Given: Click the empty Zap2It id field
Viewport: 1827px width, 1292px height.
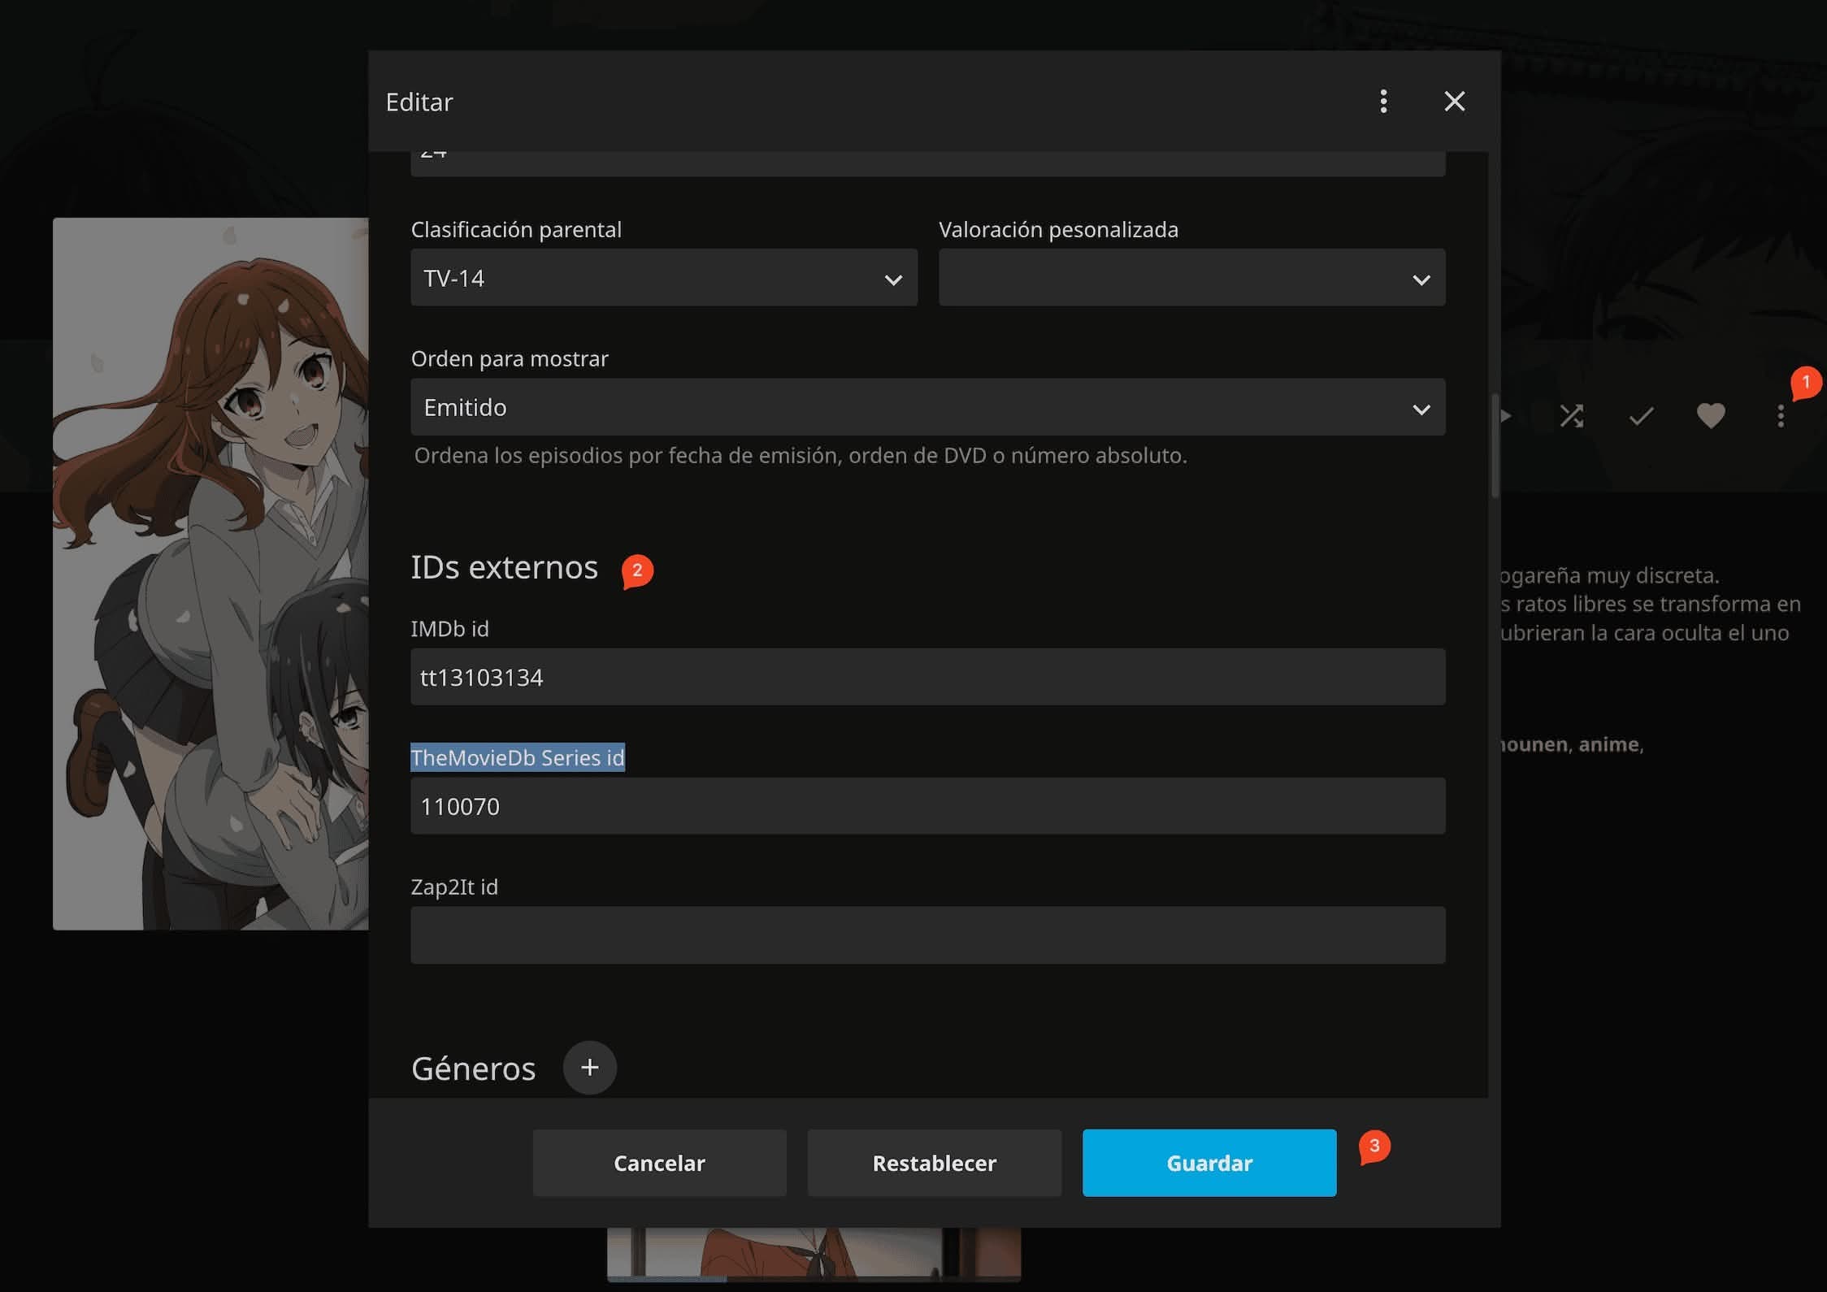Looking at the screenshot, I should tap(927, 935).
